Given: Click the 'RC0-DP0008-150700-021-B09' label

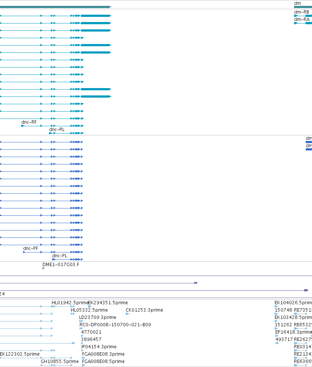Looking at the screenshot, I should point(115,325).
